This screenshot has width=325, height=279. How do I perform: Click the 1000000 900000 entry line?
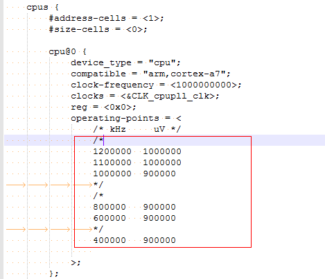[x=134, y=174]
